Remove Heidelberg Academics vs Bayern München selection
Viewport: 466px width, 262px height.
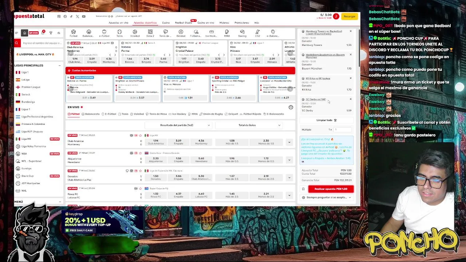click(351, 55)
